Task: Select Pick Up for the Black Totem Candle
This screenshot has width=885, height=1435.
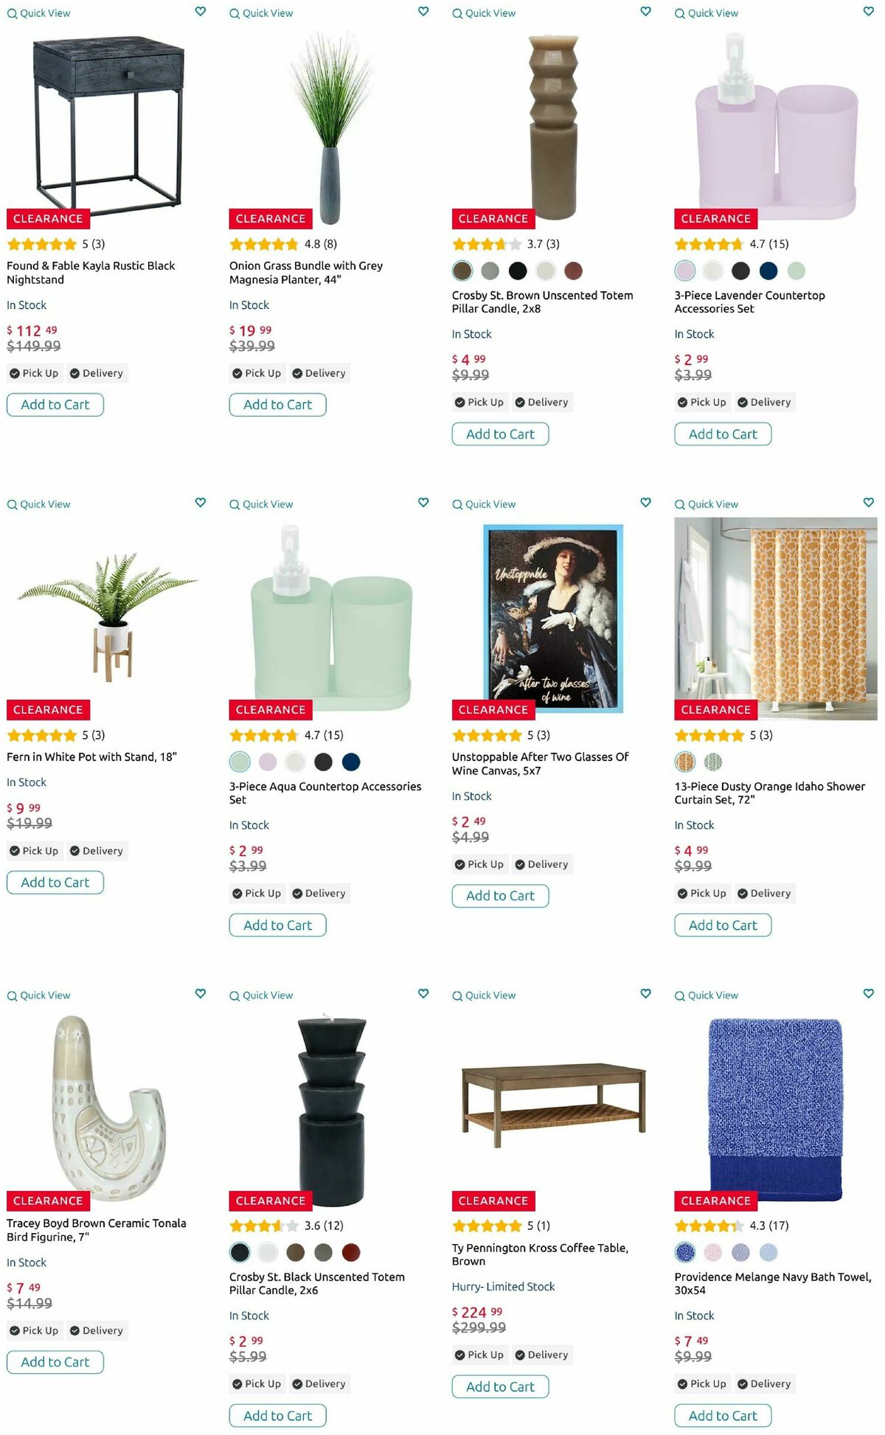Action: coord(256,1384)
